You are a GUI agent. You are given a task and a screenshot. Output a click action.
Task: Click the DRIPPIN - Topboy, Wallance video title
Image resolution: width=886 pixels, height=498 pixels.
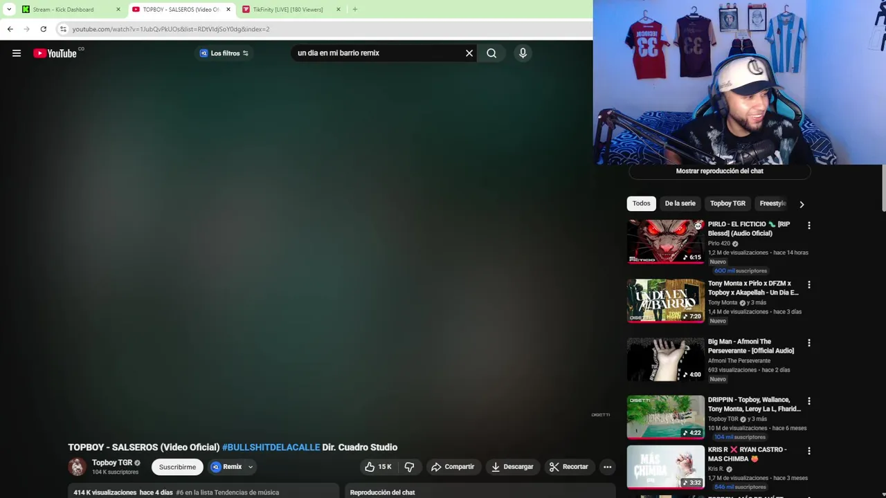[754, 405]
